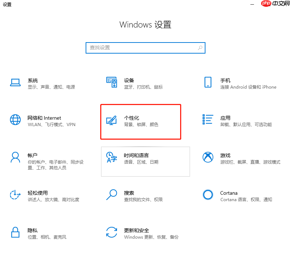Screen dimensions: 290x269
Task: Click the text 背景、锁屏、颜色
Action: (141, 125)
